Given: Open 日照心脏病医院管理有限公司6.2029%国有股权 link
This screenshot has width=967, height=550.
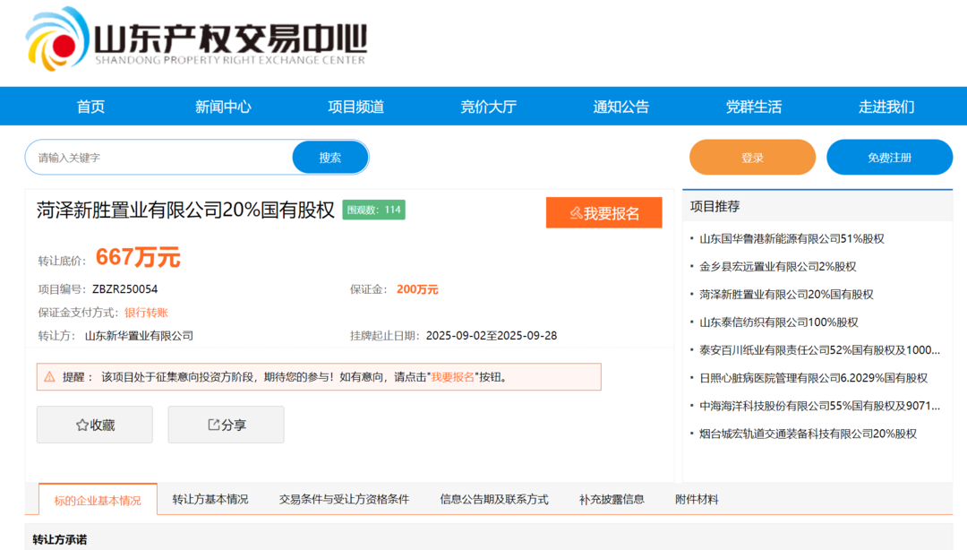Looking at the screenshot, I should (813, 378).
